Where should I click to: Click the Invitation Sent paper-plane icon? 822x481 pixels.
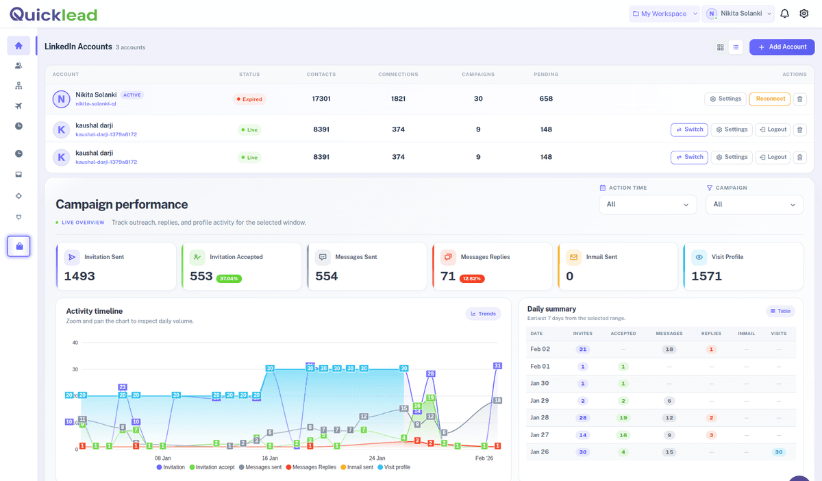(x=72, y=257)
